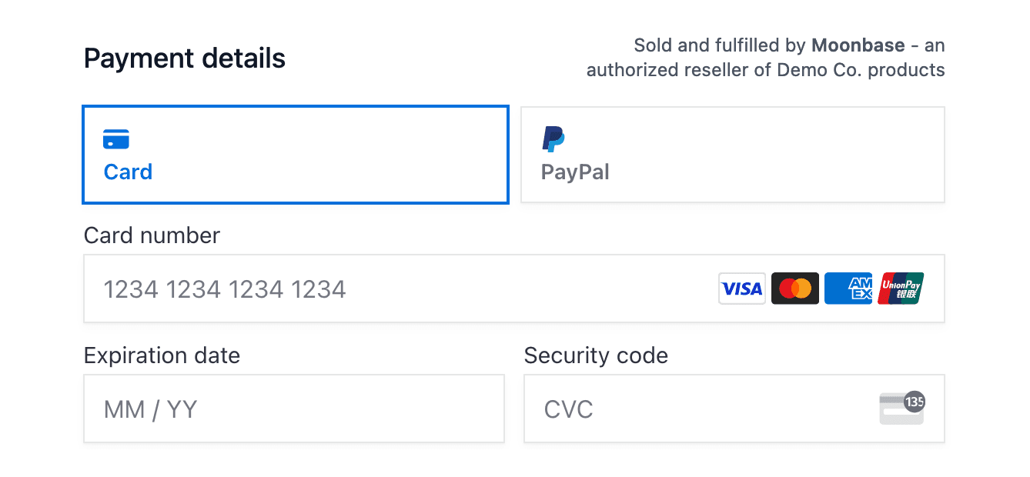Click the UnionPay logo
This screenshot has height=477, width=1030.
coord(901,289)
